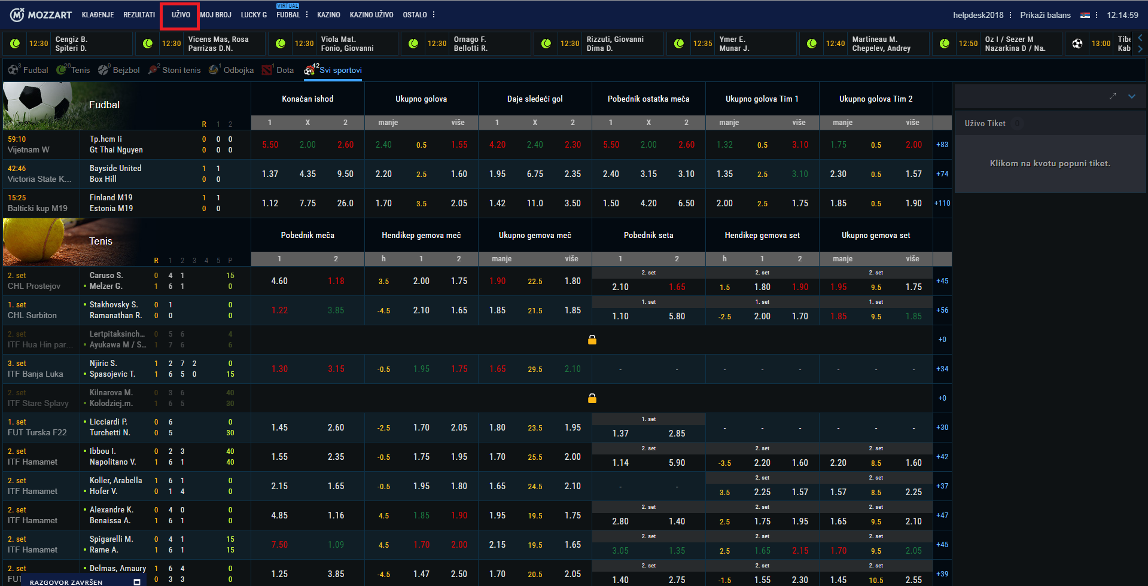Select odds 1.37 for Bayside United win
Screen dimensions: 1148x586
(x=270, y=174)
